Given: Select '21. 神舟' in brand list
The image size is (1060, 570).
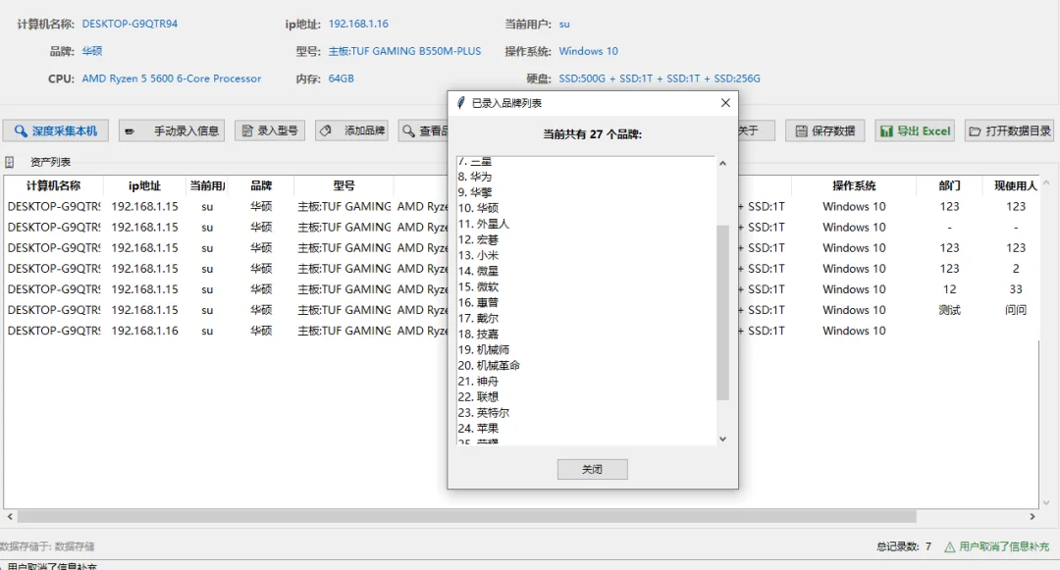Looking at the screenshot, I should (x=478, y=382).
